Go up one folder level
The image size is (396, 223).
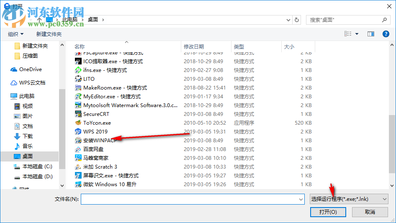click(39, 20)
